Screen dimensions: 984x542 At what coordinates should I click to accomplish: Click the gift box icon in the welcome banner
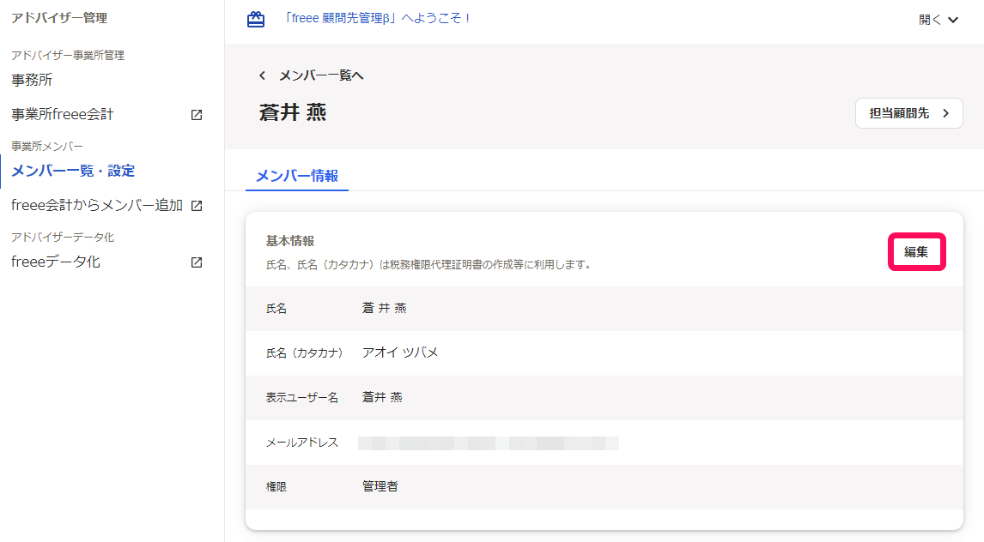(x=255, y=20)
